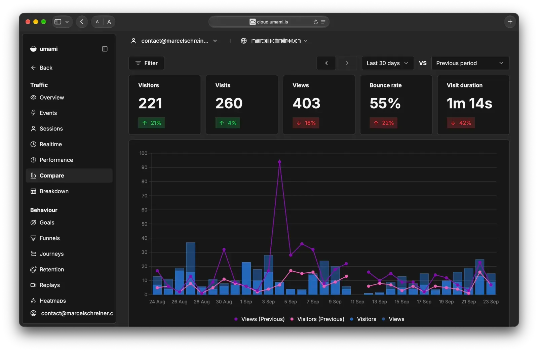This screenshot has height=352, width=538.
Task: Open the Heatmaps flame icon
Action: (33, 301)
